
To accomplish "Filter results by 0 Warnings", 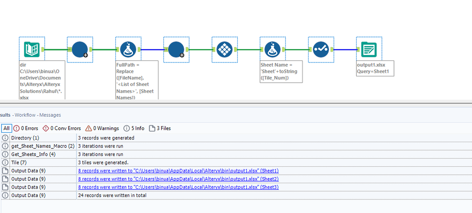I will 102,128.
